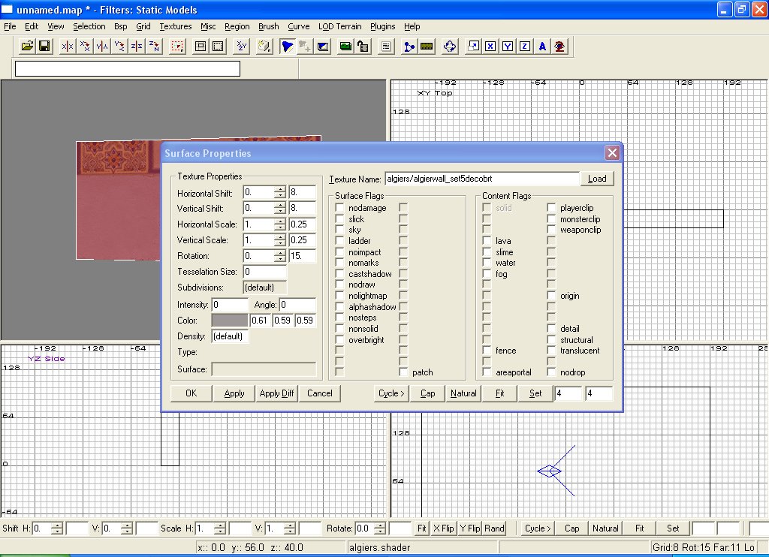Click the X-axis flip toolbar icon
Image resolution: width=769 pixels, height=557 pixels.
[68, 47]
